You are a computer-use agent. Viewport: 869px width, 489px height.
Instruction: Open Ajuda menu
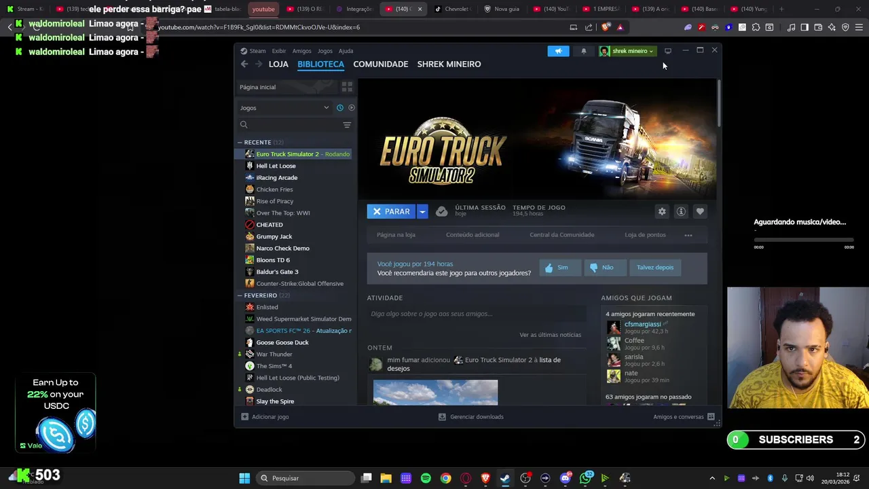click(x=346, y=51)
